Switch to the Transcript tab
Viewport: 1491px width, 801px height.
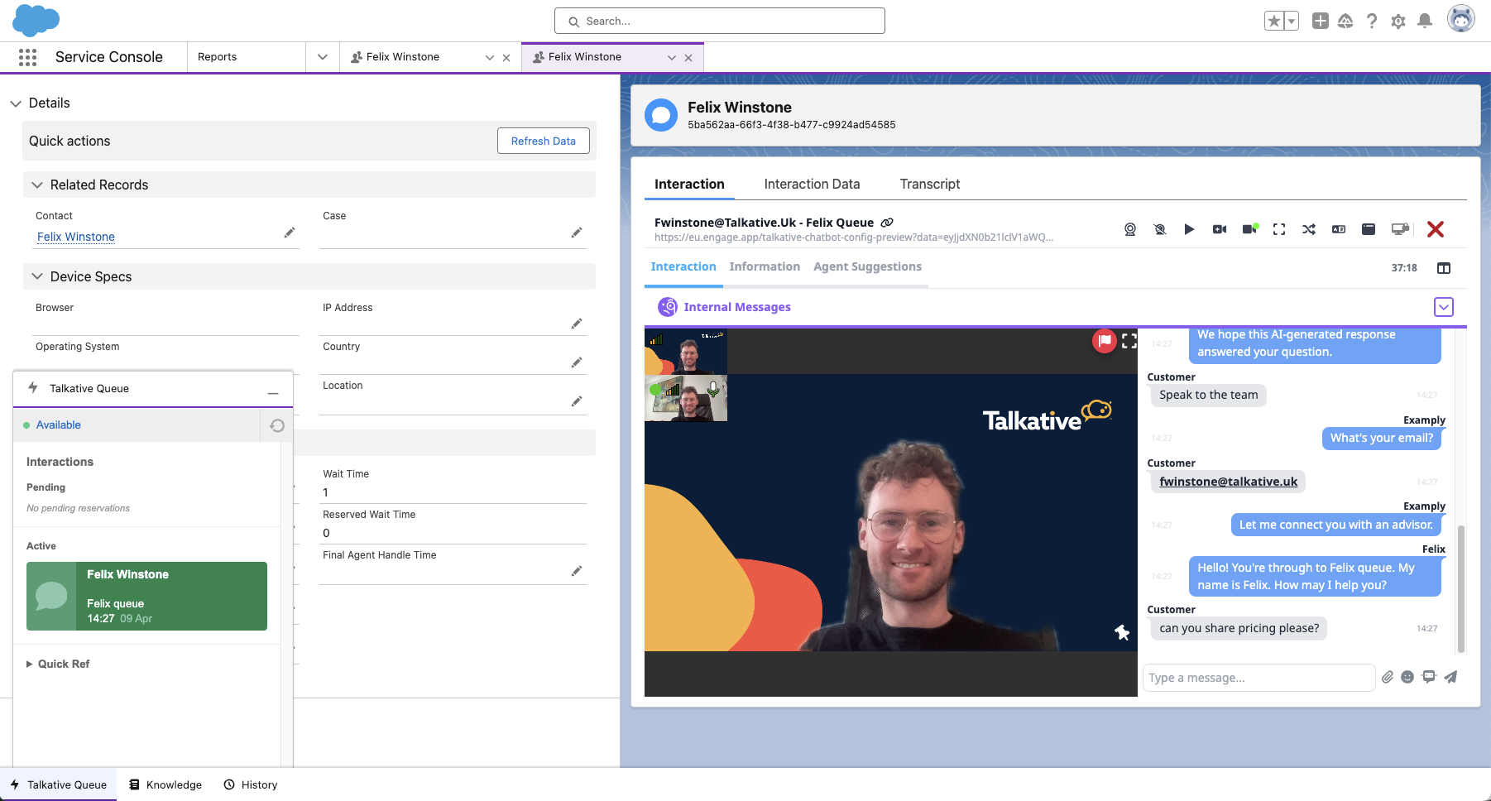point(929,184)
